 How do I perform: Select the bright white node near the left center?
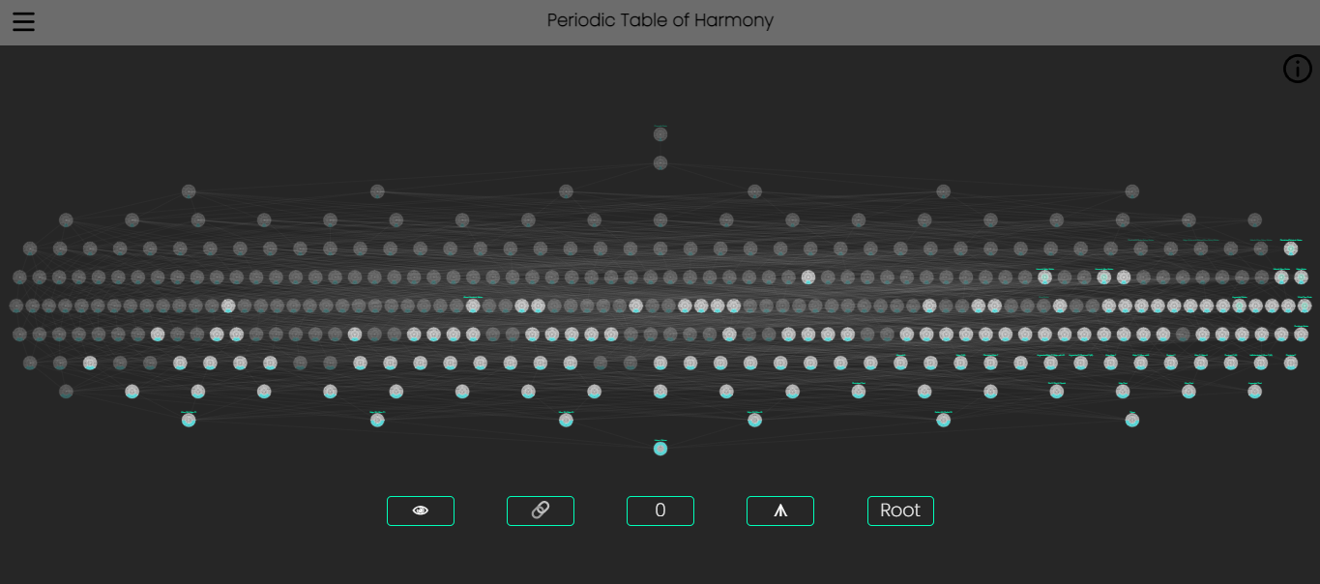[x=228, y=305]
